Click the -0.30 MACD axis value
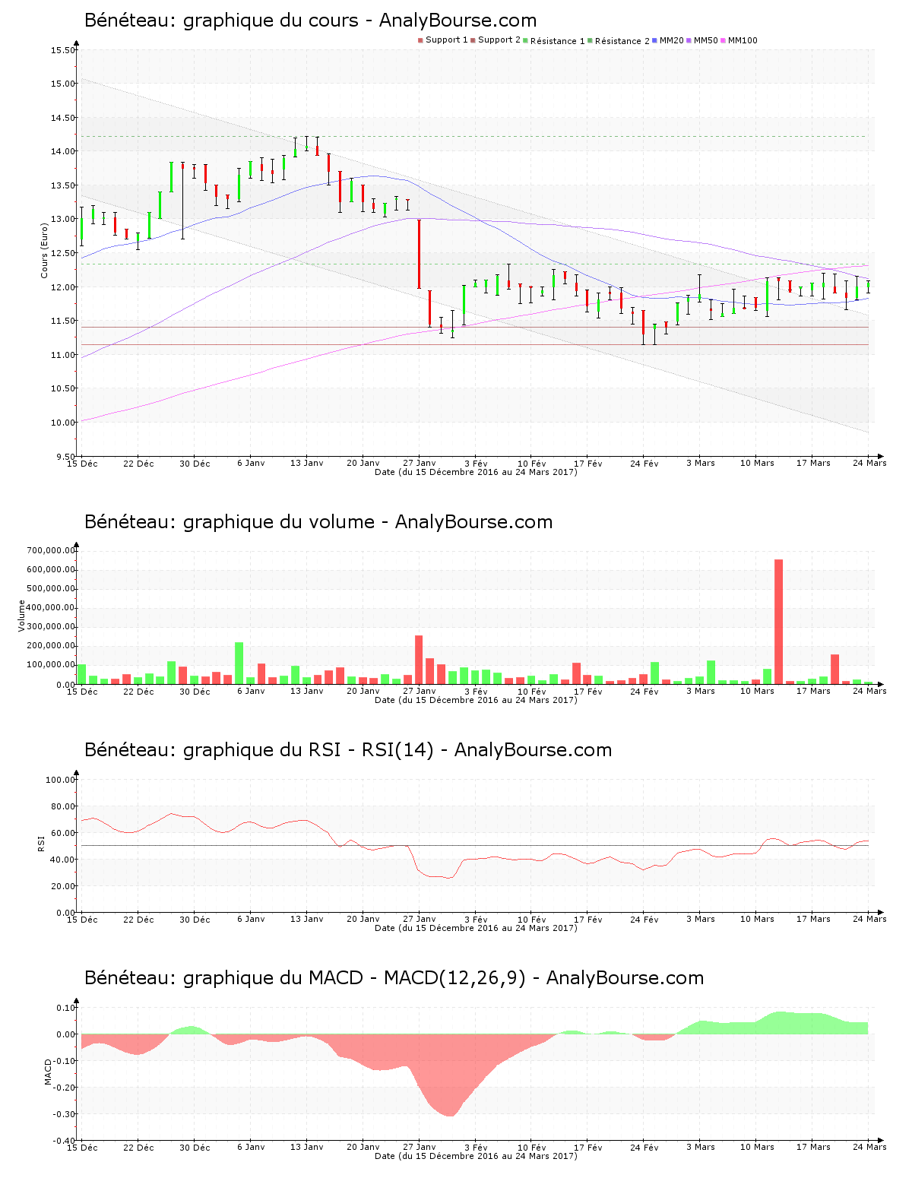Image resolution: width=912 pixels, height=1178 pixels. click(x=64, y=1114)
